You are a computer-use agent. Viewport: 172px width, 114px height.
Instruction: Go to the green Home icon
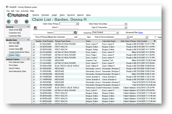click(27, 22)
